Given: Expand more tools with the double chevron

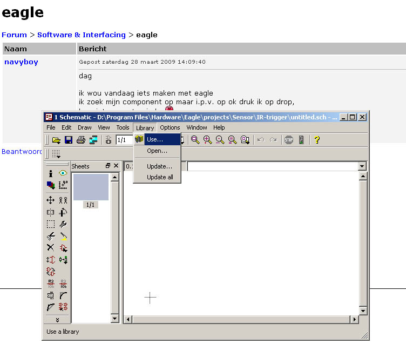Looking at the screenshot, I should point(57,320).
